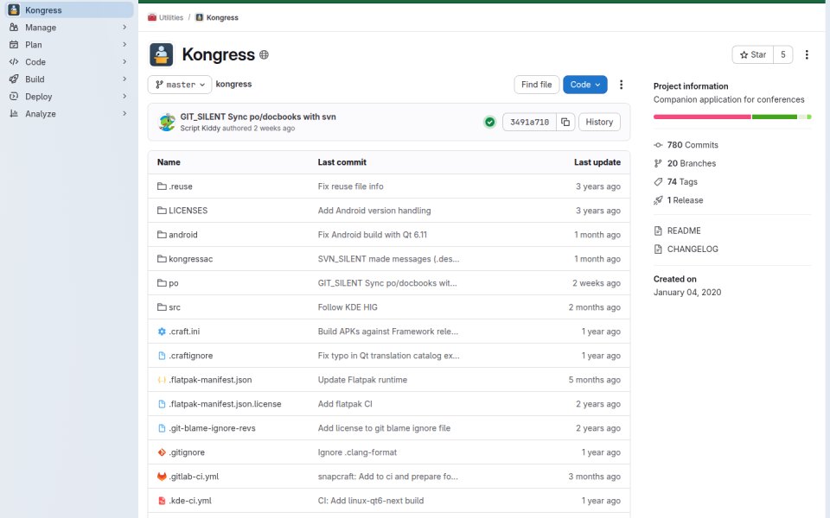The height and width of the screenshot is (518, 830).
Task: Click the rocket icon beside 1 Release
Action: (x=658, y=200)
